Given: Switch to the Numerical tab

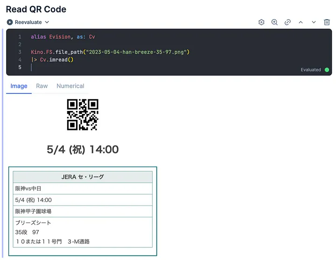Looking at the screenshot, I should (x=70, y=86).
